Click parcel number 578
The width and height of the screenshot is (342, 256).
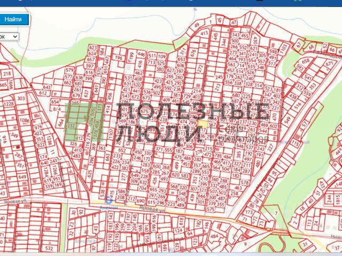[245, 182]
